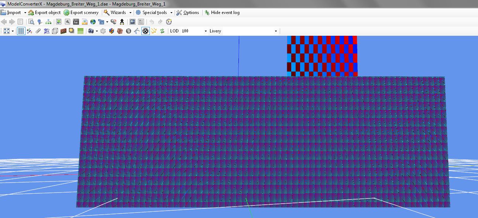
Task: Select the brown textured cube icon
Action: coord(120,31)
